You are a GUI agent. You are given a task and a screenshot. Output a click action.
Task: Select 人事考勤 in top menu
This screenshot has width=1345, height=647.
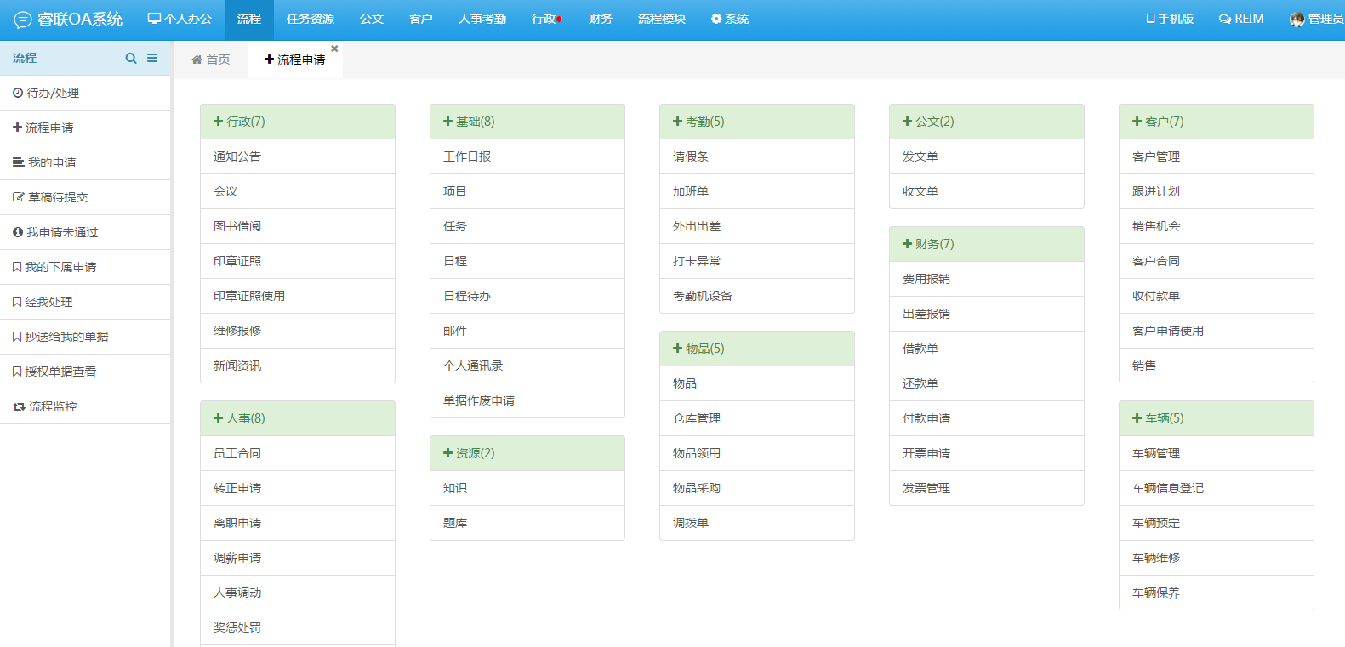[482, 19]
